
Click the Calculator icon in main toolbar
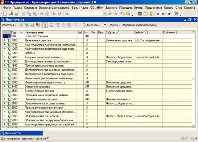pyautogui.click(x=140, y=14)
